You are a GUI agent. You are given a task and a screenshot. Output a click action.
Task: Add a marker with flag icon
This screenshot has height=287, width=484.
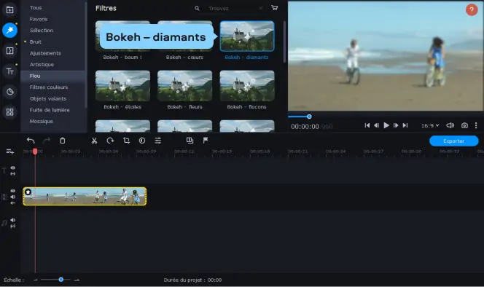[206, 141]
